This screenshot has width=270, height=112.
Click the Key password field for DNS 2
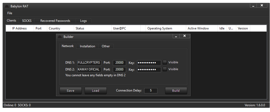coord(149,69)
